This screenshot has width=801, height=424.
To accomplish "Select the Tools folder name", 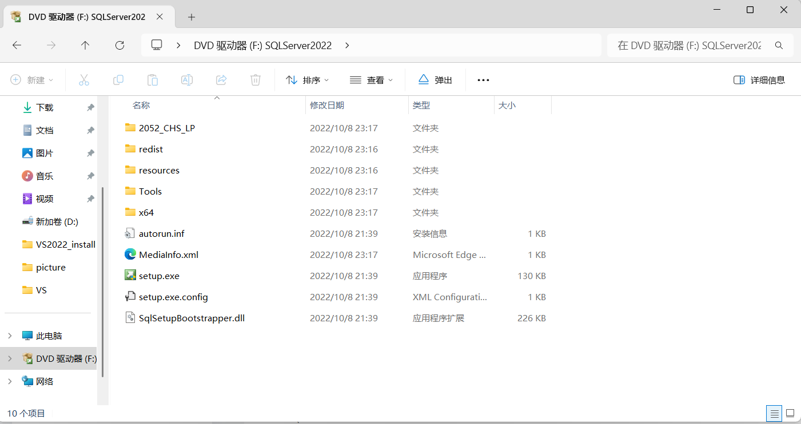I will pyautogui.click(x=150, y=191).
